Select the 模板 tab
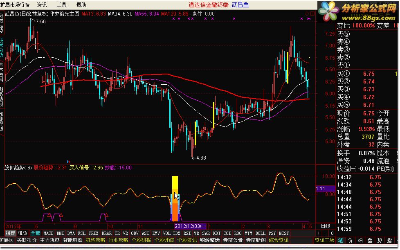 click(x=22, y=233)
